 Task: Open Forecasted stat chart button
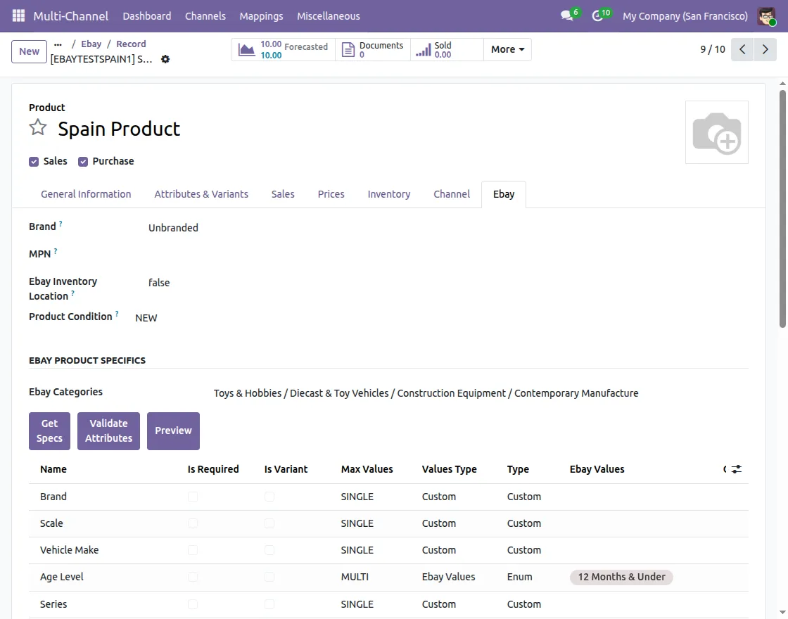coord(284,50)
